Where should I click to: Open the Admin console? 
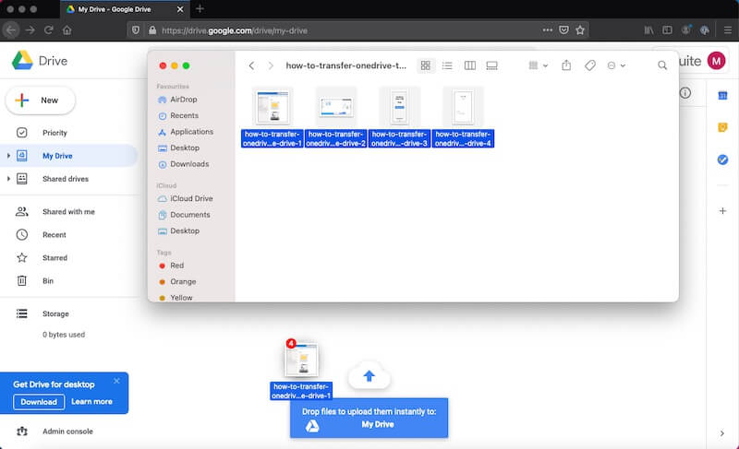pos(67,431)
